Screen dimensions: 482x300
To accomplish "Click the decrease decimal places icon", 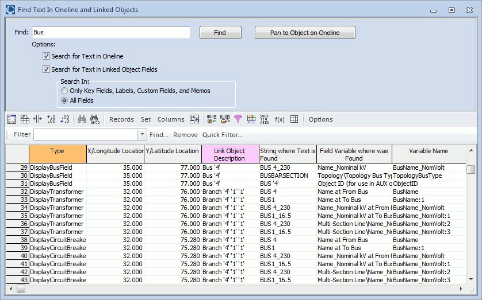I will pyautogui.click(x=65, y=119).
